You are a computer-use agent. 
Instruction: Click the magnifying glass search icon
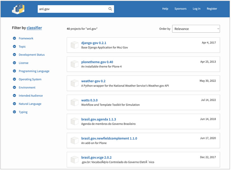(110, 9)
